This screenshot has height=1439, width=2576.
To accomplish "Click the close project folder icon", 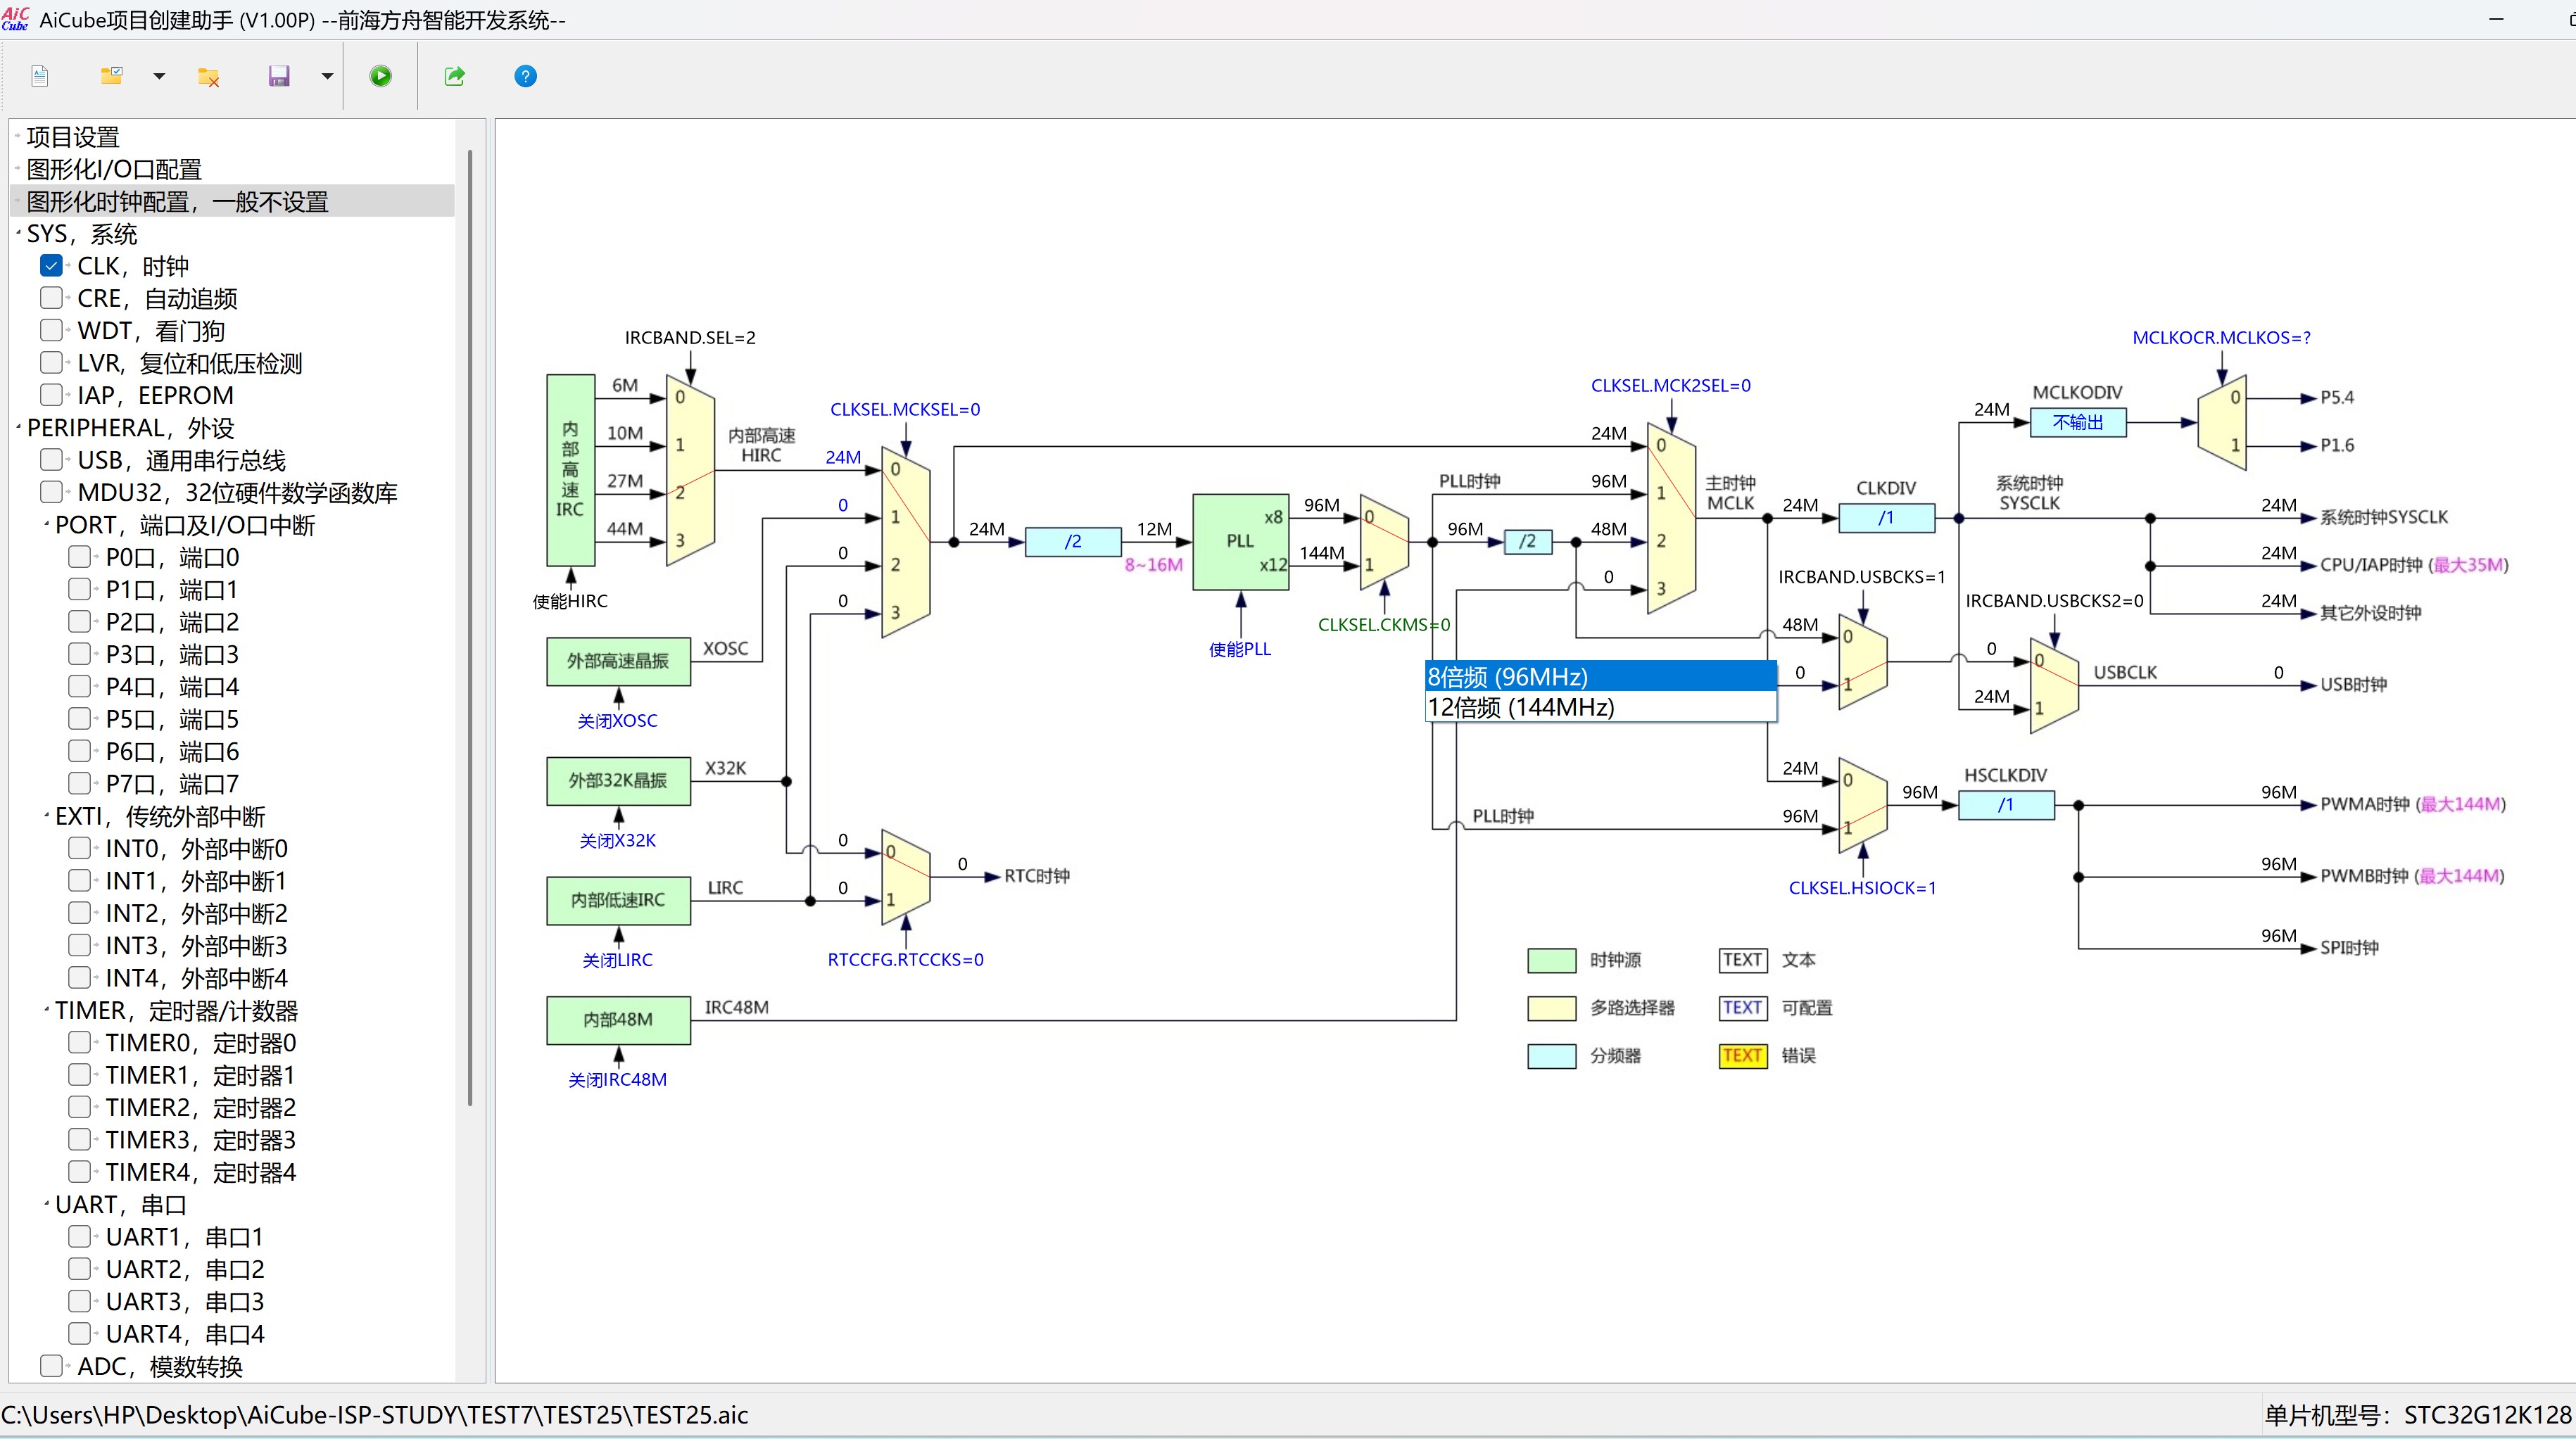I will pyautogui.click(x=208, y=76).
